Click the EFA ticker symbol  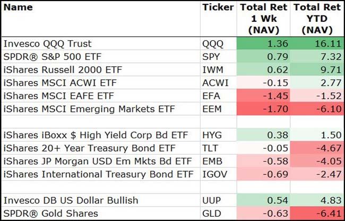[212, 96]
